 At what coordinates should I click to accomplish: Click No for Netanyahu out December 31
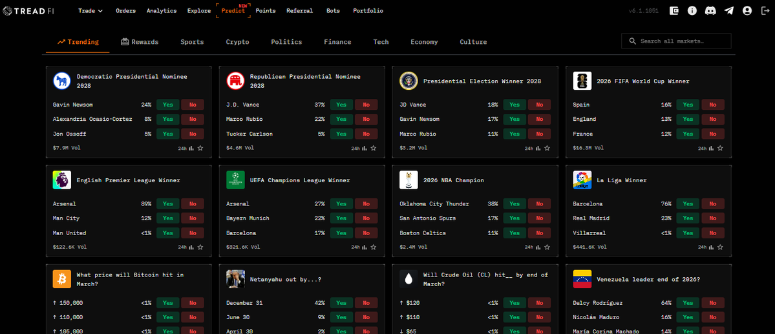pos(366,302)
